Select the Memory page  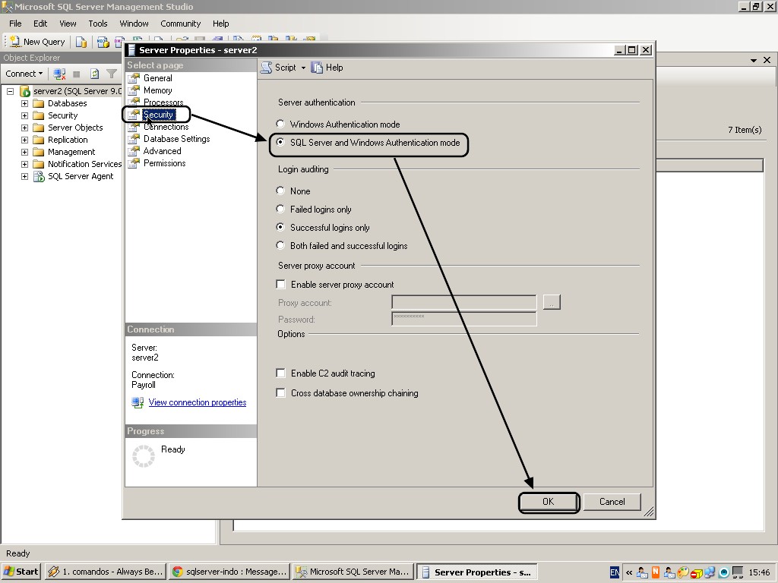[157, 90]
